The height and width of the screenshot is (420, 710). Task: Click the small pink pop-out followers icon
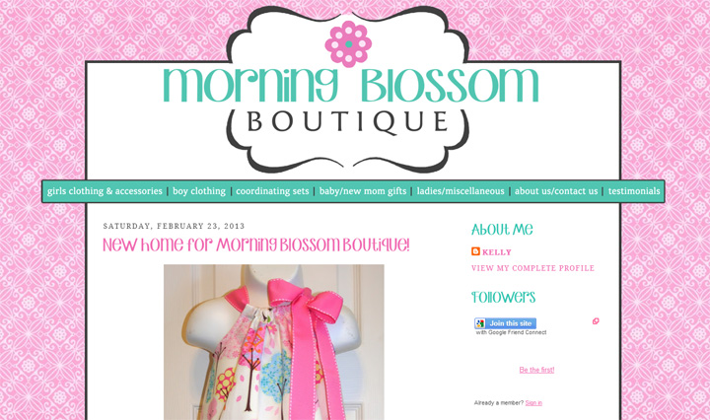[596, 321]
